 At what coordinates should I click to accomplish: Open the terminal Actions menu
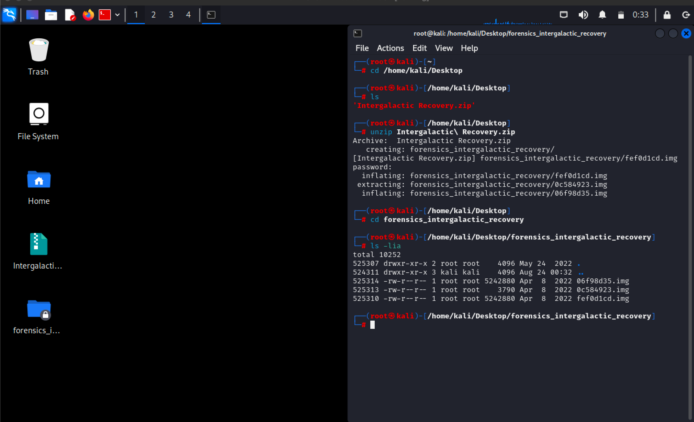coord(390,48)
